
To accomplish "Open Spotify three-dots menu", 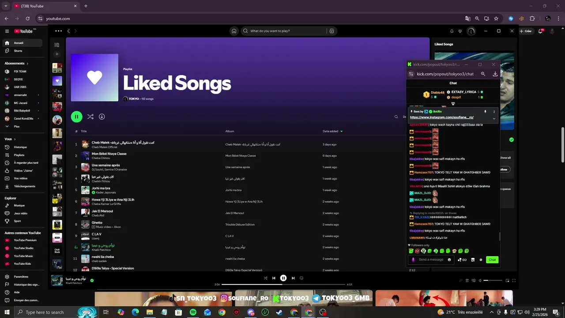I will 58,31.
